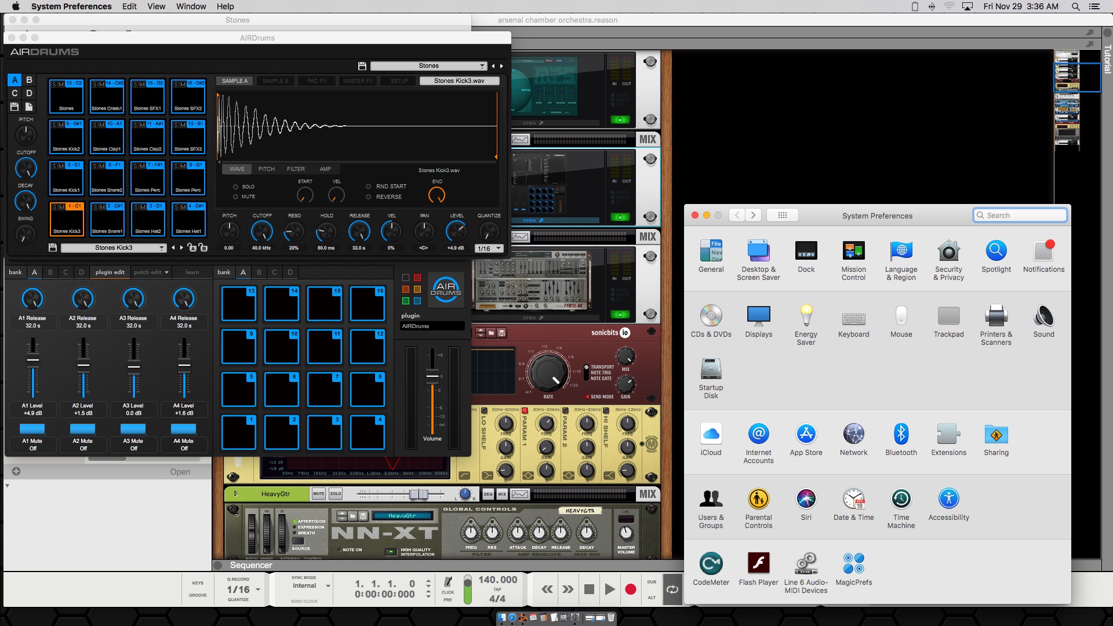Select the Stones Snare1 pad
The height and width of the screenshot is (626, 1113).
(107, 219)
